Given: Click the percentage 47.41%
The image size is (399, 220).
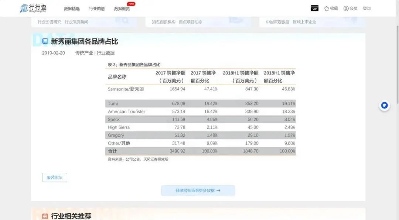Looking at the screenshot, I should click(x=211, y=89).
